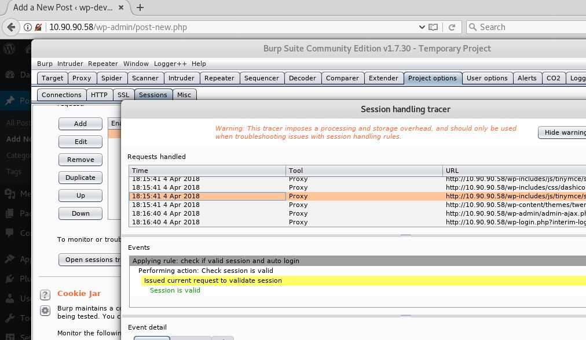Open the Pages icon in the WordPress sidebar

pos(10,213)
